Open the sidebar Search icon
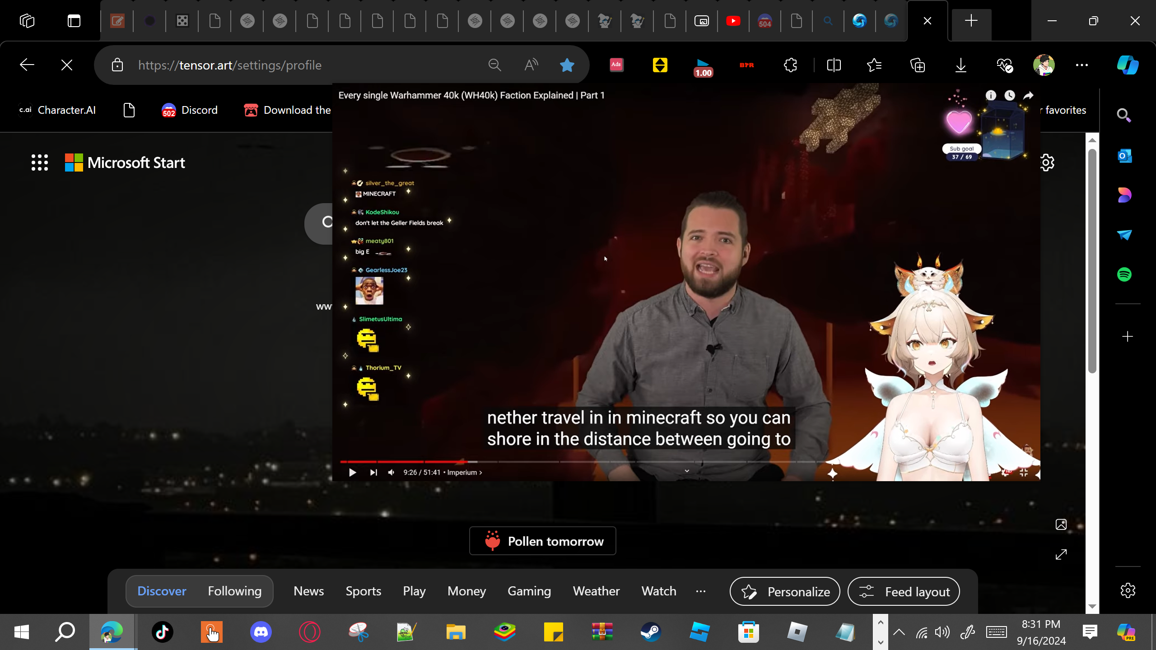 pos(1124,116)
